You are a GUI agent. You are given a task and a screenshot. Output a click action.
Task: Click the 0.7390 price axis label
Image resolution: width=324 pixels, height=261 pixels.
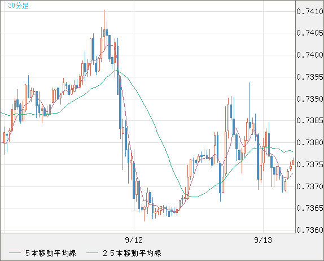click(310, 99)
